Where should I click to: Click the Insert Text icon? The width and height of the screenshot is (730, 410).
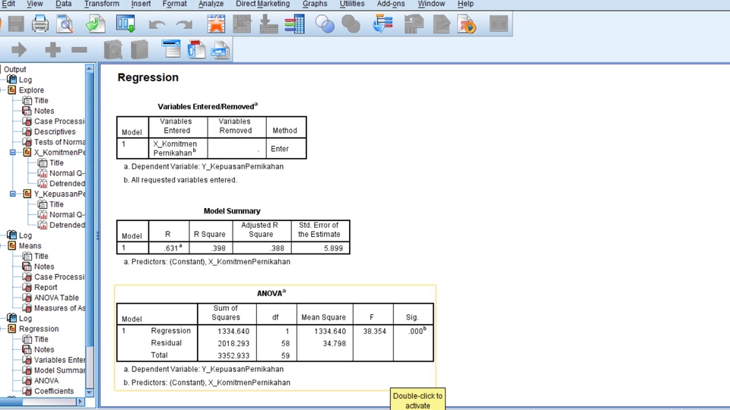point(221,50)
